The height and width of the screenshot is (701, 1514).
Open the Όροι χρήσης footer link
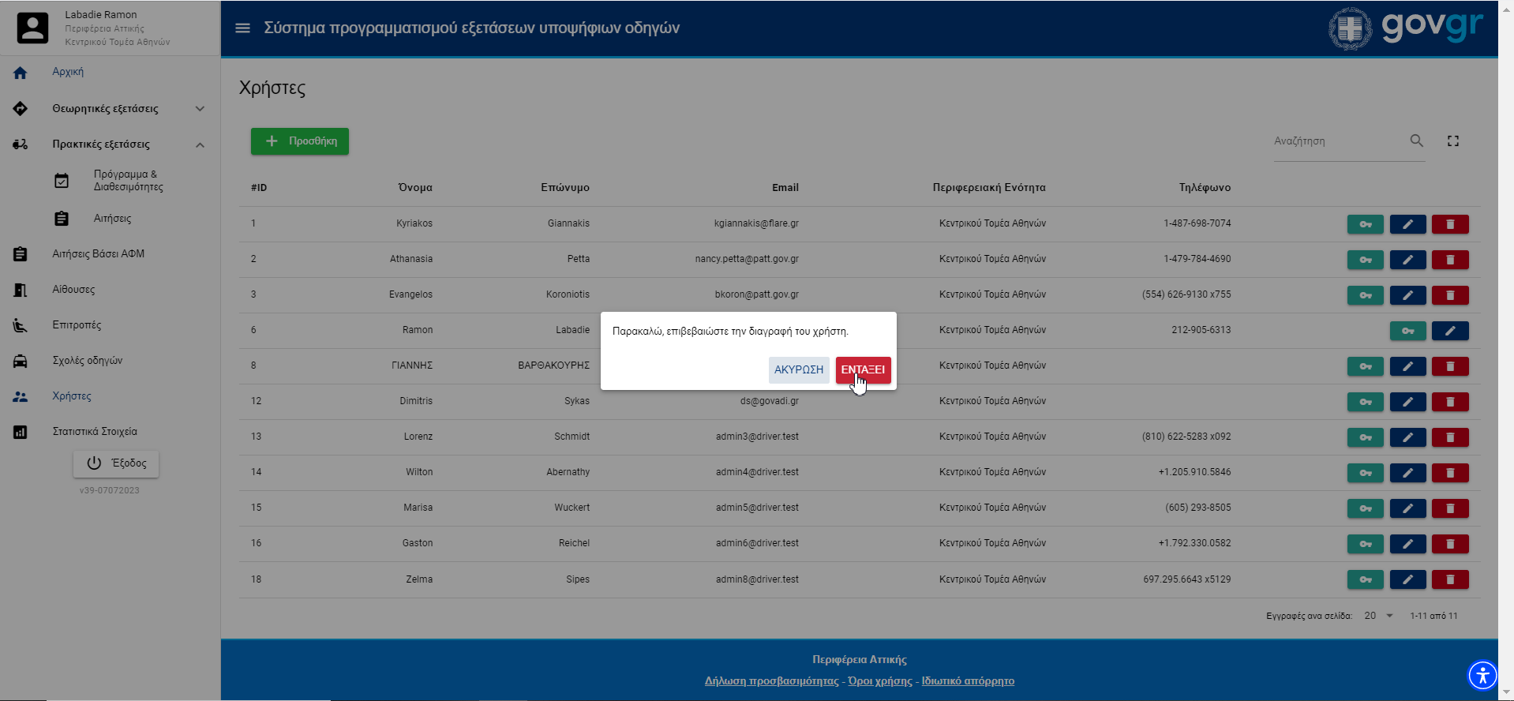[879, 681]
